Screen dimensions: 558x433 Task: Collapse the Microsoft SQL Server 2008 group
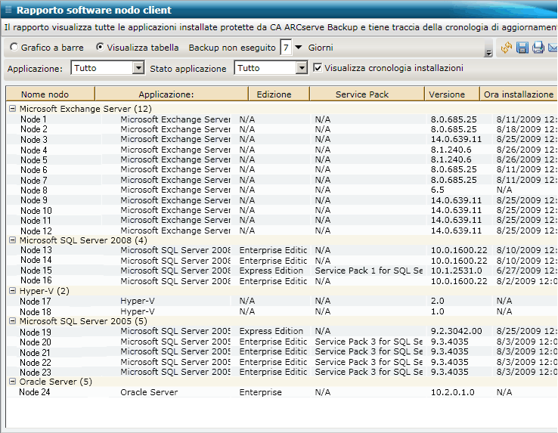[12, 240]
